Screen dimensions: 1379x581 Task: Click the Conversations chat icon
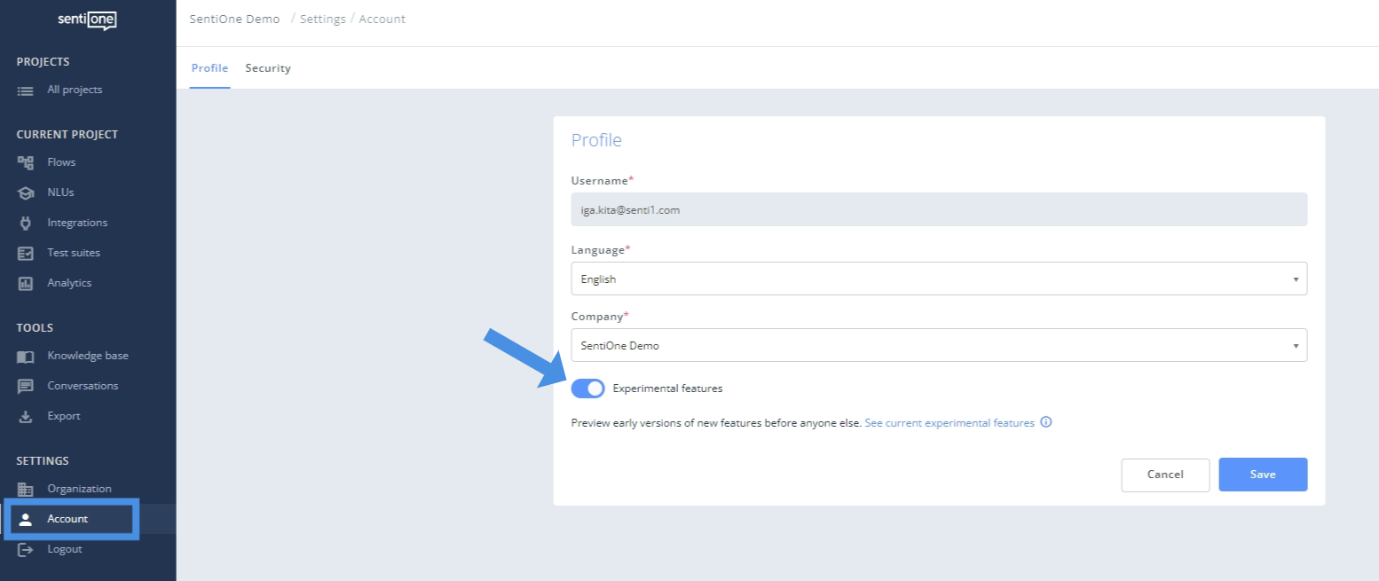point(26,386)
